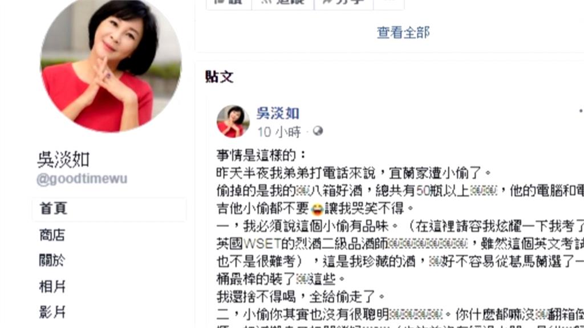Click the globe public-privacy icon
584x328 pixels.
pyautogui.click(x=318, y=132)
